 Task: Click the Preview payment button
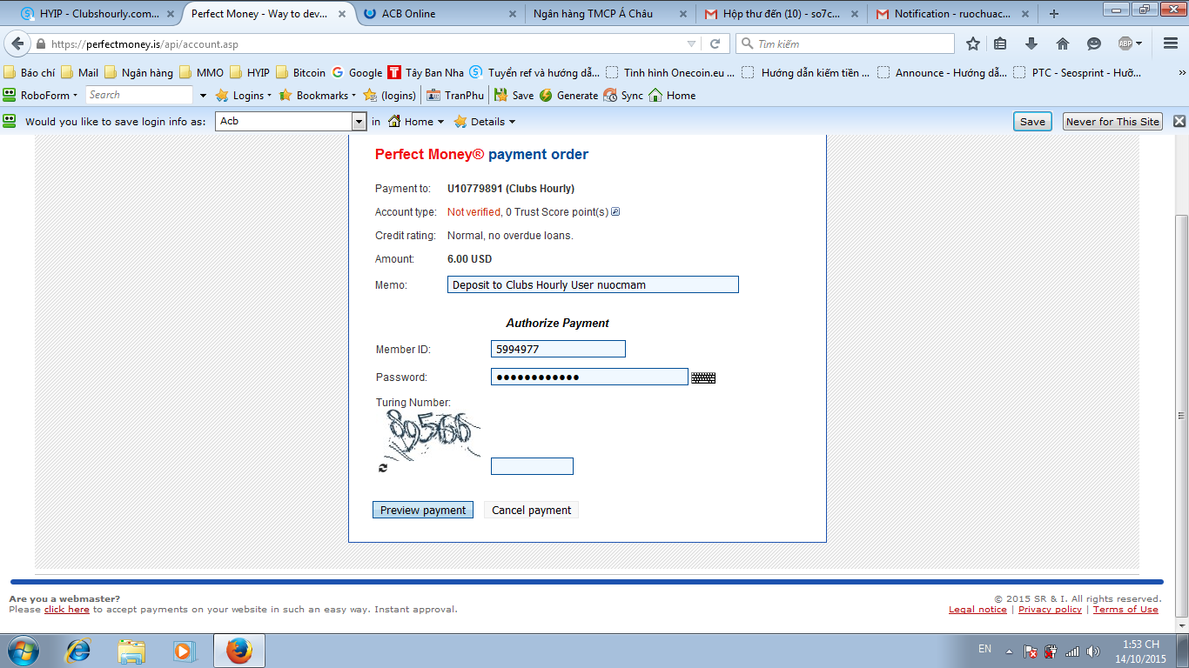click(423, 511)
